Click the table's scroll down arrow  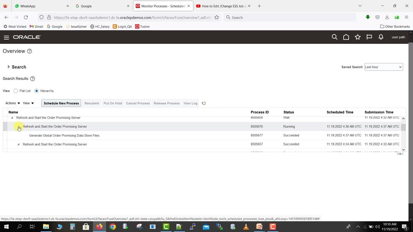[403, 150]
